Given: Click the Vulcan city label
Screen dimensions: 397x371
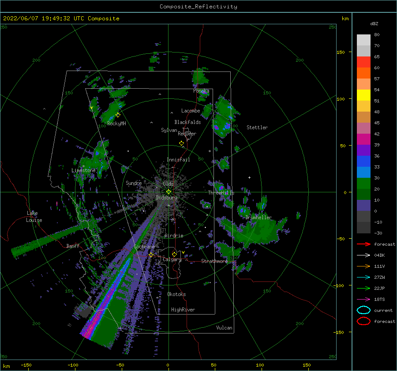Looking at the screenshot, I should pyautogui.click(x=225, y=328).
